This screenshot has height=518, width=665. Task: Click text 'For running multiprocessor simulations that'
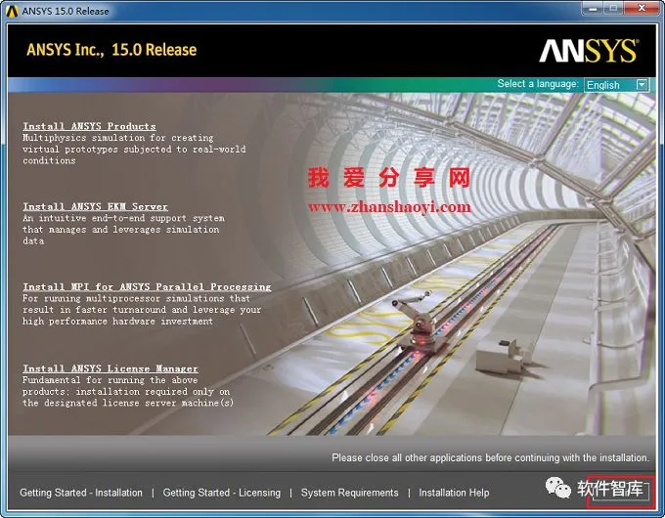136,298
